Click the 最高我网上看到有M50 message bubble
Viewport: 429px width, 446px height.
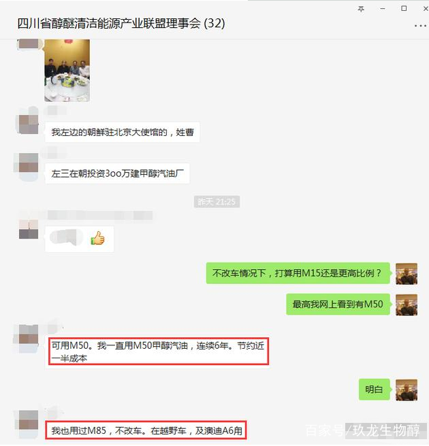(338, 305)
